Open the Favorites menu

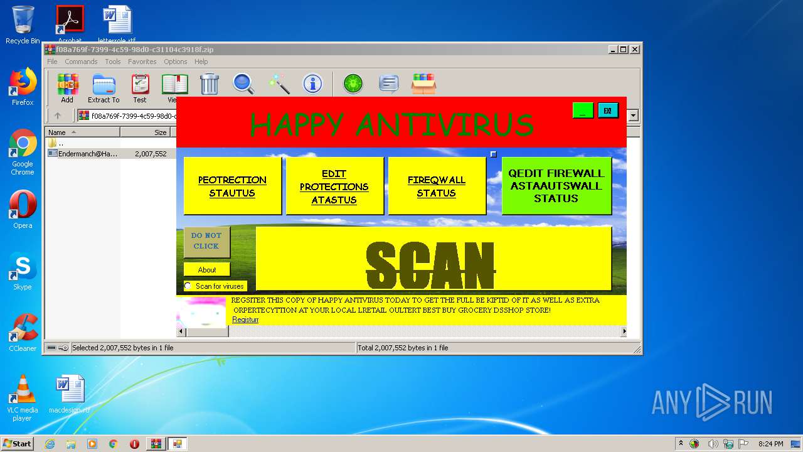(x=142, y=62)
